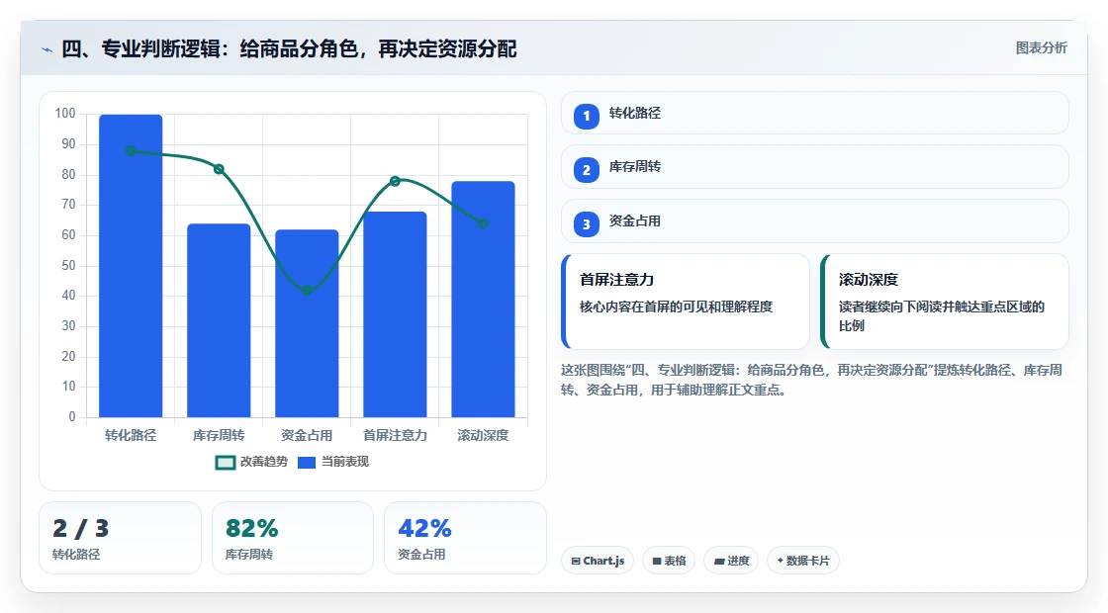Image resolution: width=1108 pixels, height=613 pixels.
Task: Click the 当前表现 legend label
Action: click(x=345, y=462)
